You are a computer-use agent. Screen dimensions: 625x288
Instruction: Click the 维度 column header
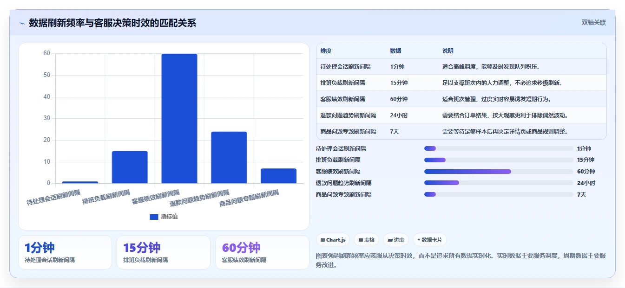pos(326,51)
